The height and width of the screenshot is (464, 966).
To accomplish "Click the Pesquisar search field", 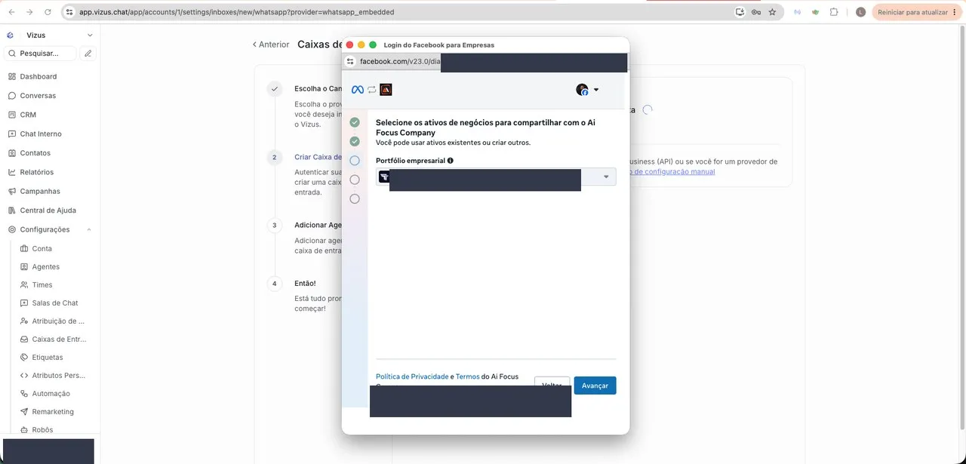I will (x=41, y=54).
